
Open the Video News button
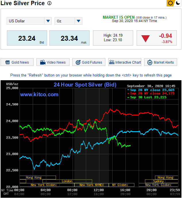[x=53, y=62]
